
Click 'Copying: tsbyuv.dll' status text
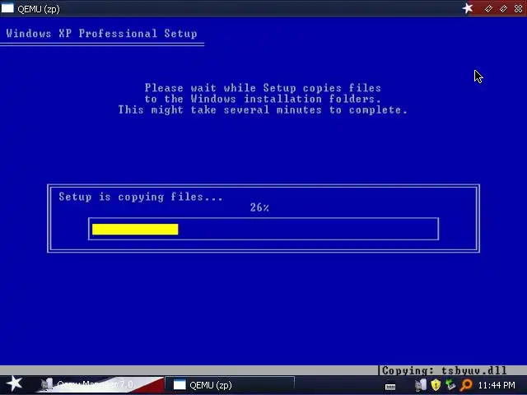445,370
